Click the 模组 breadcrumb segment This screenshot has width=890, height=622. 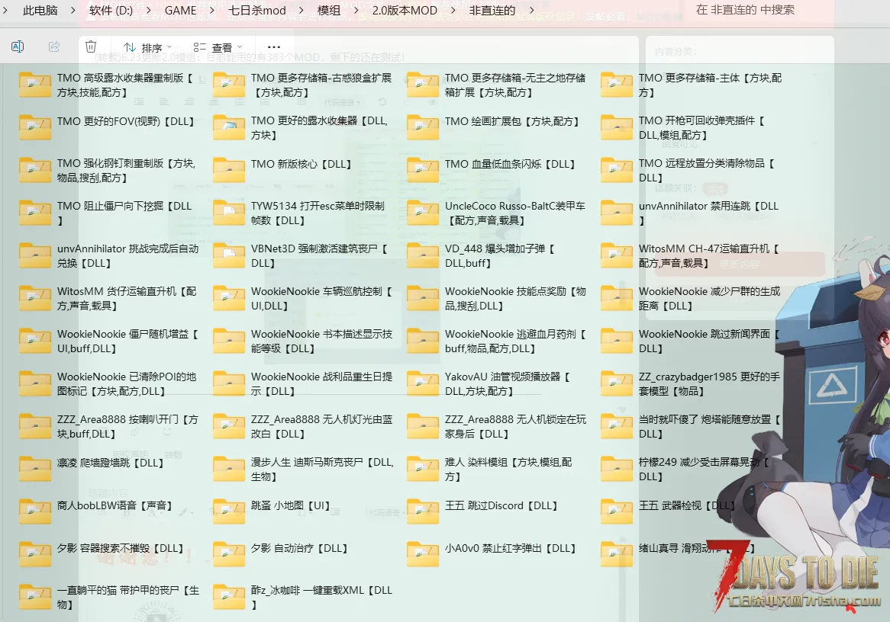pos(329,10)
